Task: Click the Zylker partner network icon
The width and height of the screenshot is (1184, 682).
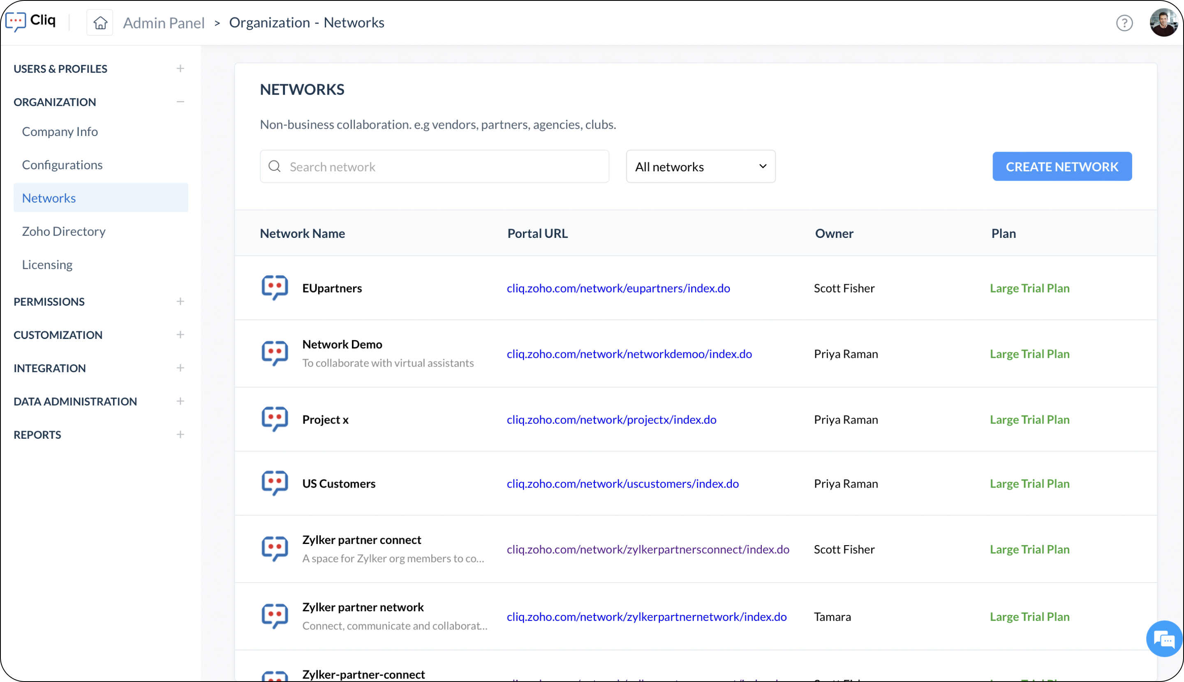Action: click(275, 616)
